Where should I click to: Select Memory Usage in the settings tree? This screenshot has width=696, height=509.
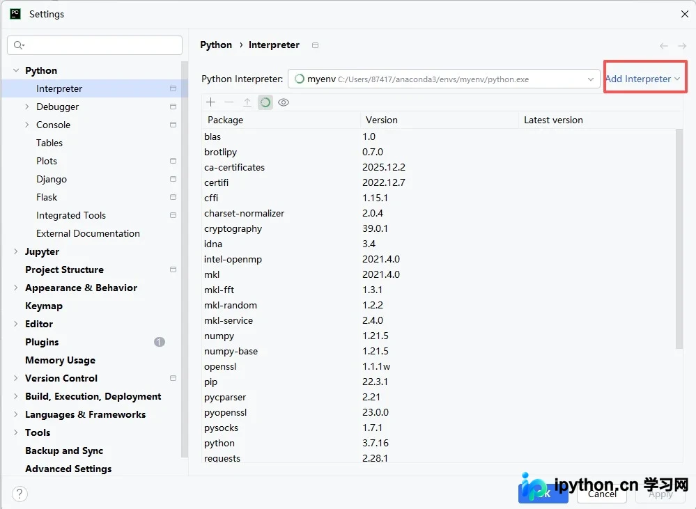click(x=61, y=360)
